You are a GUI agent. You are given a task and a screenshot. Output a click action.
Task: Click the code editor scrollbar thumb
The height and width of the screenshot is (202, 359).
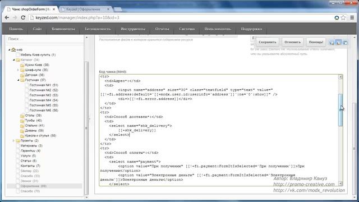[x=340, y=110]
